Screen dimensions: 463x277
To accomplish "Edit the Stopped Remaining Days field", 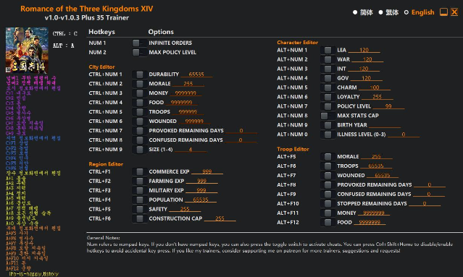I will coord(425,204).
